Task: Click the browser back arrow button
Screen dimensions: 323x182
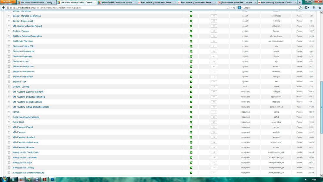Action: (x=3, y=8)
